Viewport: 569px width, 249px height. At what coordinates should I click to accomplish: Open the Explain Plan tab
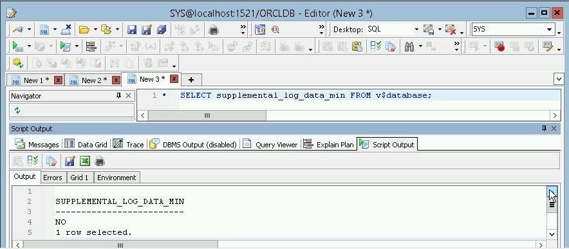click(328, 144)
